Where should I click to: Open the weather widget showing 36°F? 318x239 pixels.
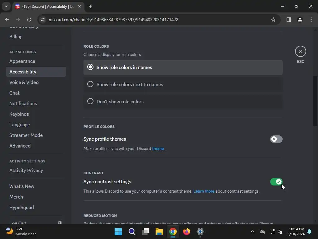(21, 232)
